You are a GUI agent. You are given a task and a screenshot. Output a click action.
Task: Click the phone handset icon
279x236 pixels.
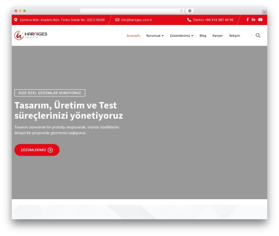(x=189, y=20)
